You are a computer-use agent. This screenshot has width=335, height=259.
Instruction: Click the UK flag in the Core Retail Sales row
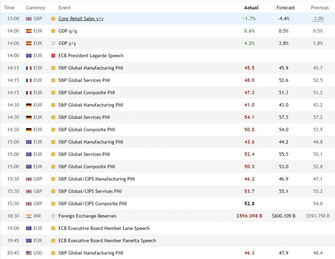(29, 19)
